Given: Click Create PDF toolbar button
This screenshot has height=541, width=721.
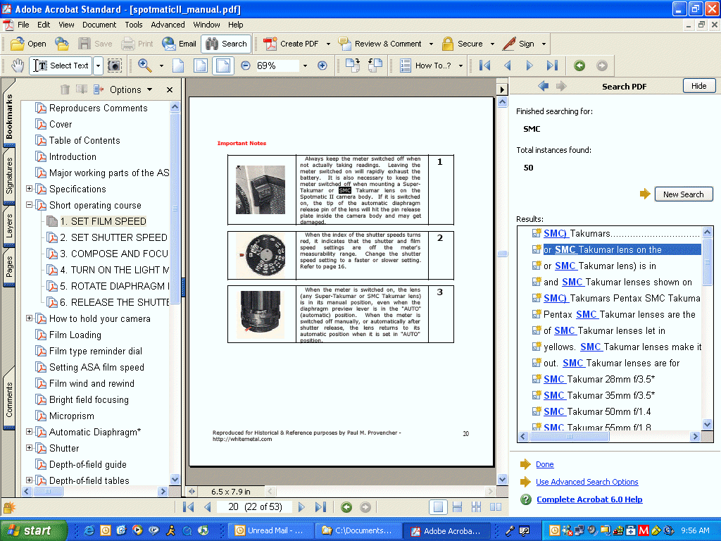Looking at the screenshot, I should click(291, 44).
